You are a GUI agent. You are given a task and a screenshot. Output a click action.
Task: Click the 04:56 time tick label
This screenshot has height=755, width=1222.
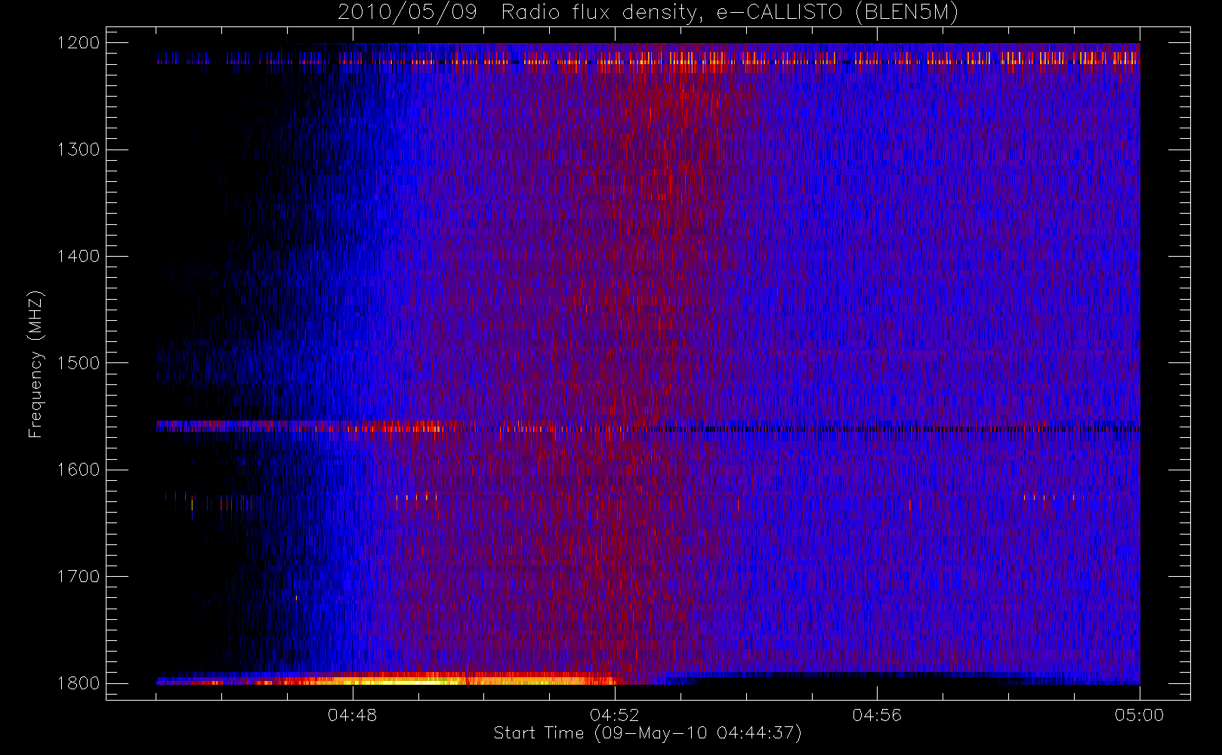(877, 715)
